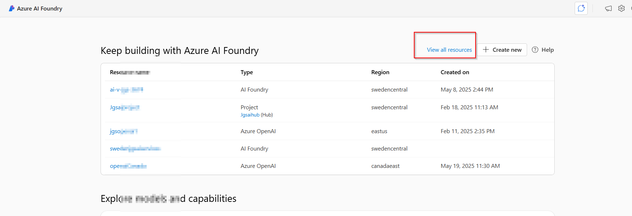Open the swe AI Foundry resource link
The width and height of the screenshot is (632, 216).
tap(135, 149)
